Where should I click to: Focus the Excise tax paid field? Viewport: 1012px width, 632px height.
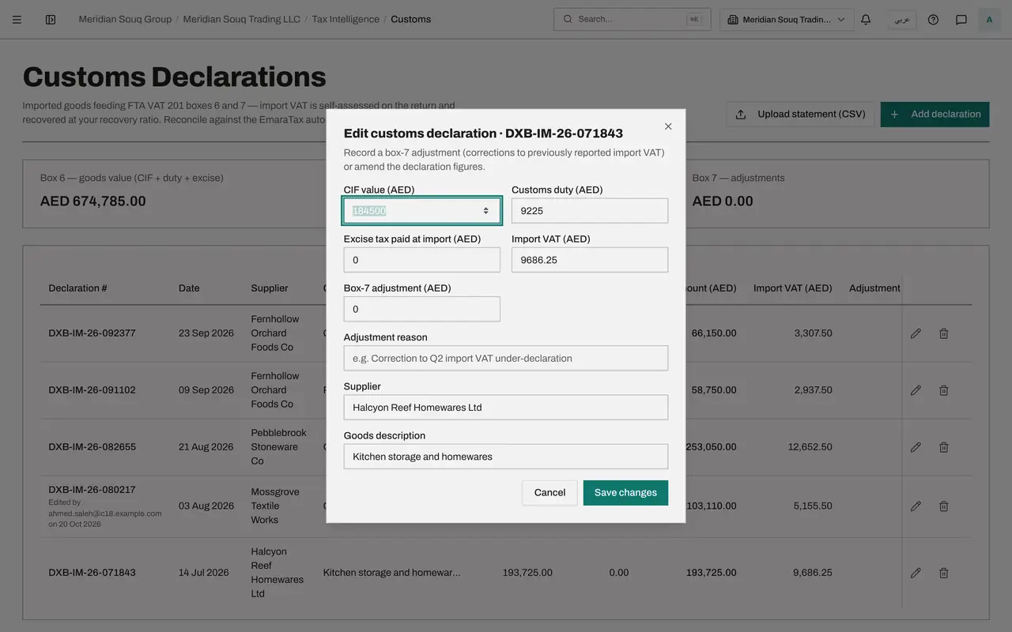[x=422, y=260]
